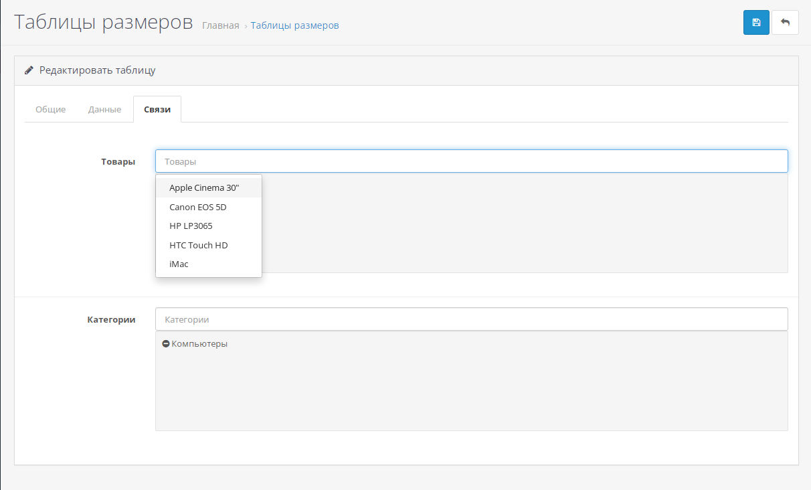The image size is (811, 490).
Task: Remove the Компьютеры category via minus icon
Action: [166, 343]
